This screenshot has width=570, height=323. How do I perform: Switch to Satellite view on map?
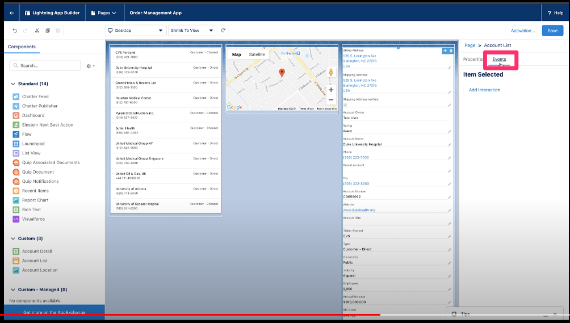point(257,54)
